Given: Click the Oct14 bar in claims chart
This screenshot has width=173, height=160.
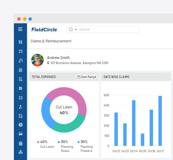Looking at the screenshot, I should pyautogui.click(x=134, y=123).
